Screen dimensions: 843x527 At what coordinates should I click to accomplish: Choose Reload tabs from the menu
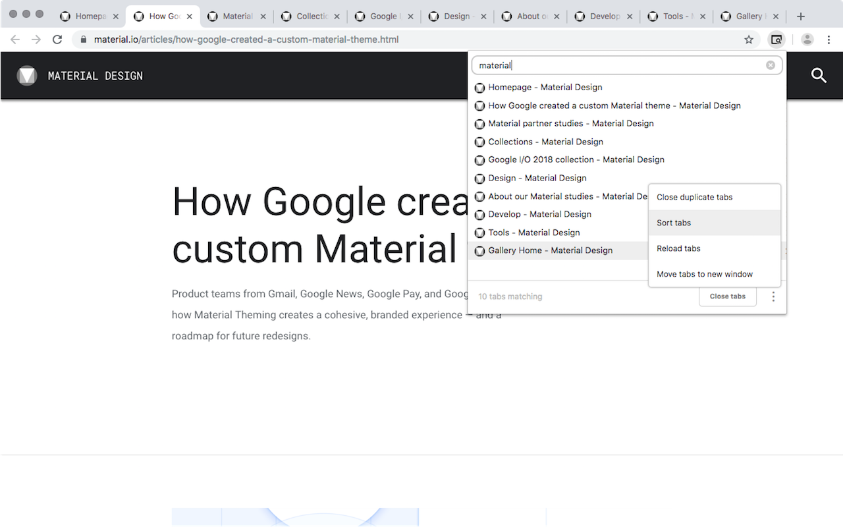715,248
